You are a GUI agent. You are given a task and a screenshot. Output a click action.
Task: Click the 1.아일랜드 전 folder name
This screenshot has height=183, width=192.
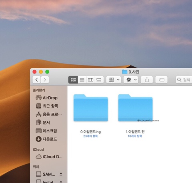click(x=135, y=132)
